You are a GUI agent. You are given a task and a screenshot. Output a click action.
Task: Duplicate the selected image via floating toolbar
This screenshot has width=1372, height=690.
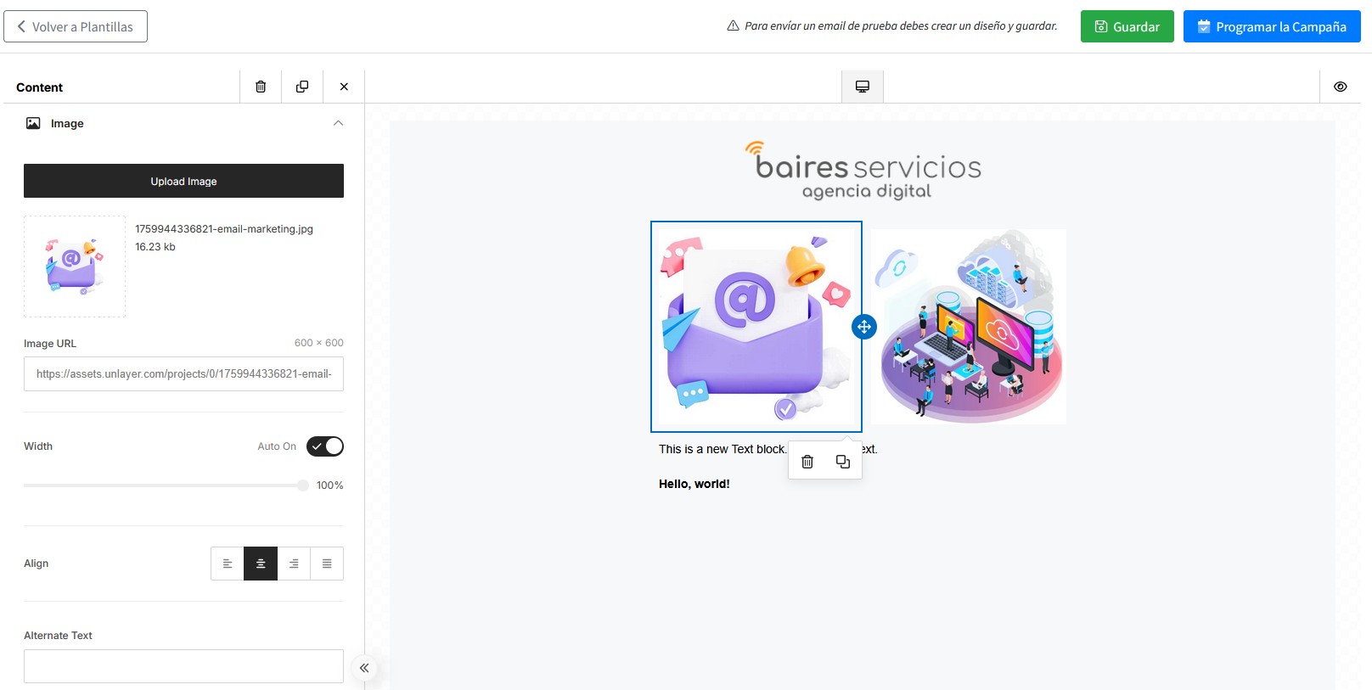843,462
